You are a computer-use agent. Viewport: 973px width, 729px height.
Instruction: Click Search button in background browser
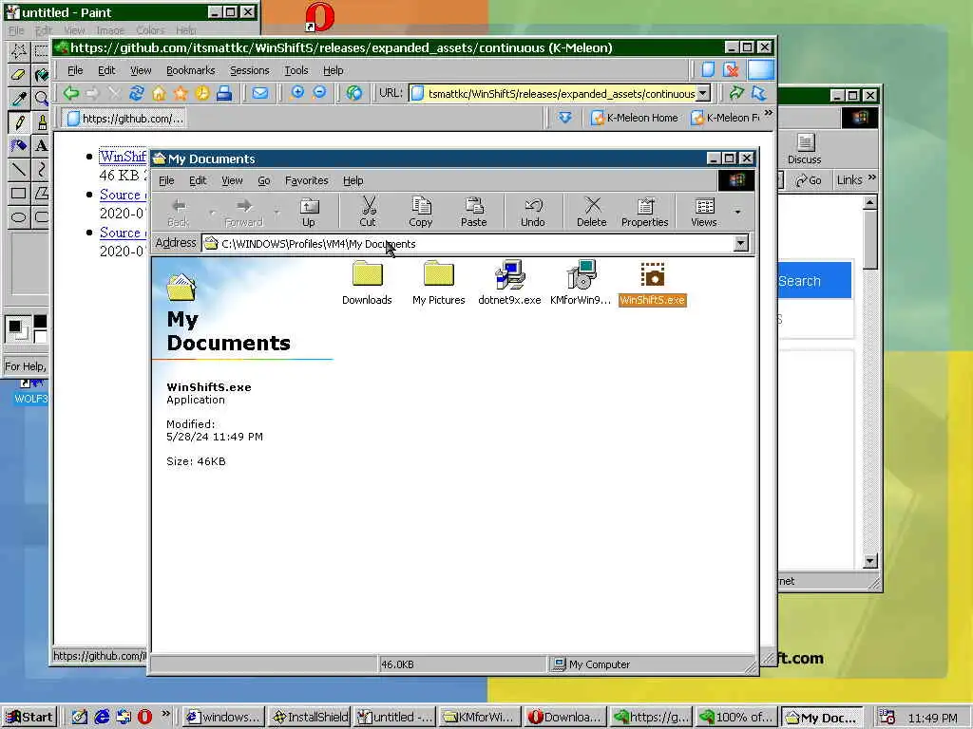coord(814,281)
